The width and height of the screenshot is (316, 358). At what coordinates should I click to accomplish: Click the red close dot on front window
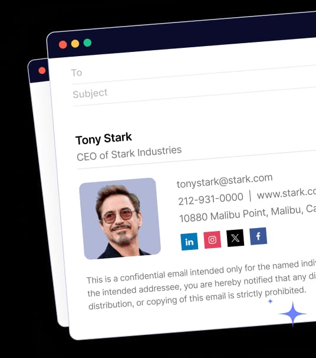(x=62, y=44)
